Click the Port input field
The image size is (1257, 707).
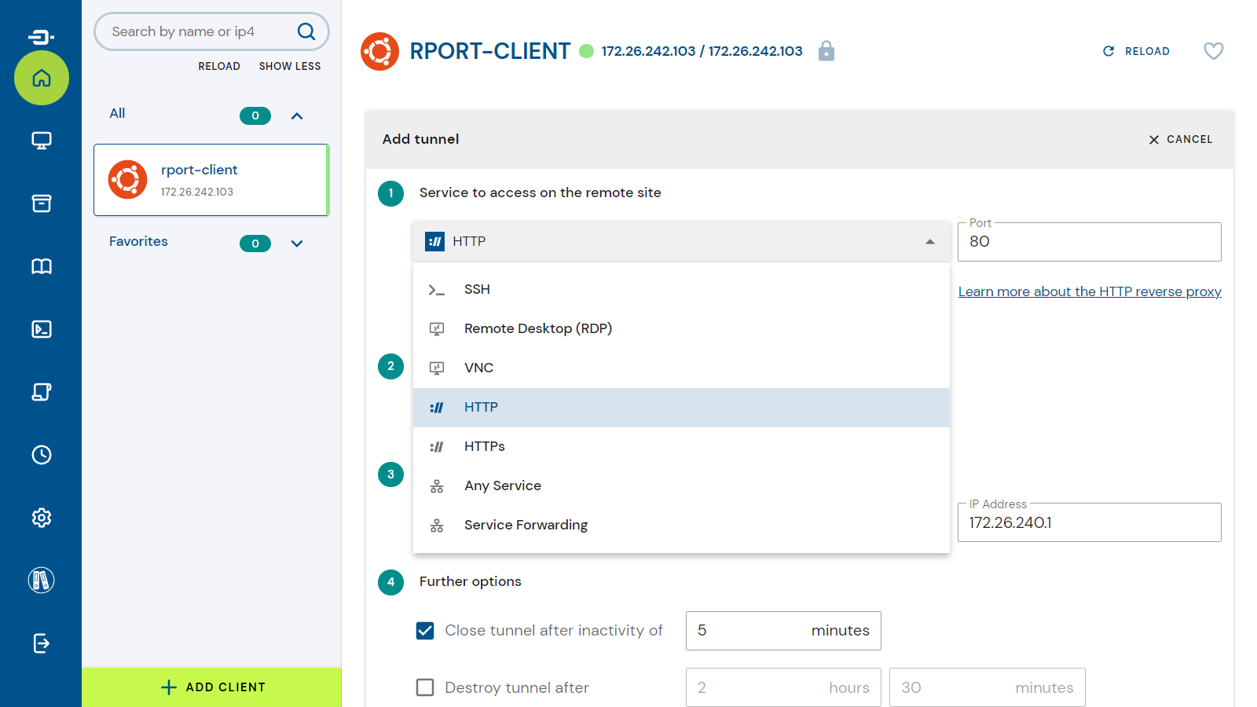click(1088, 242)
